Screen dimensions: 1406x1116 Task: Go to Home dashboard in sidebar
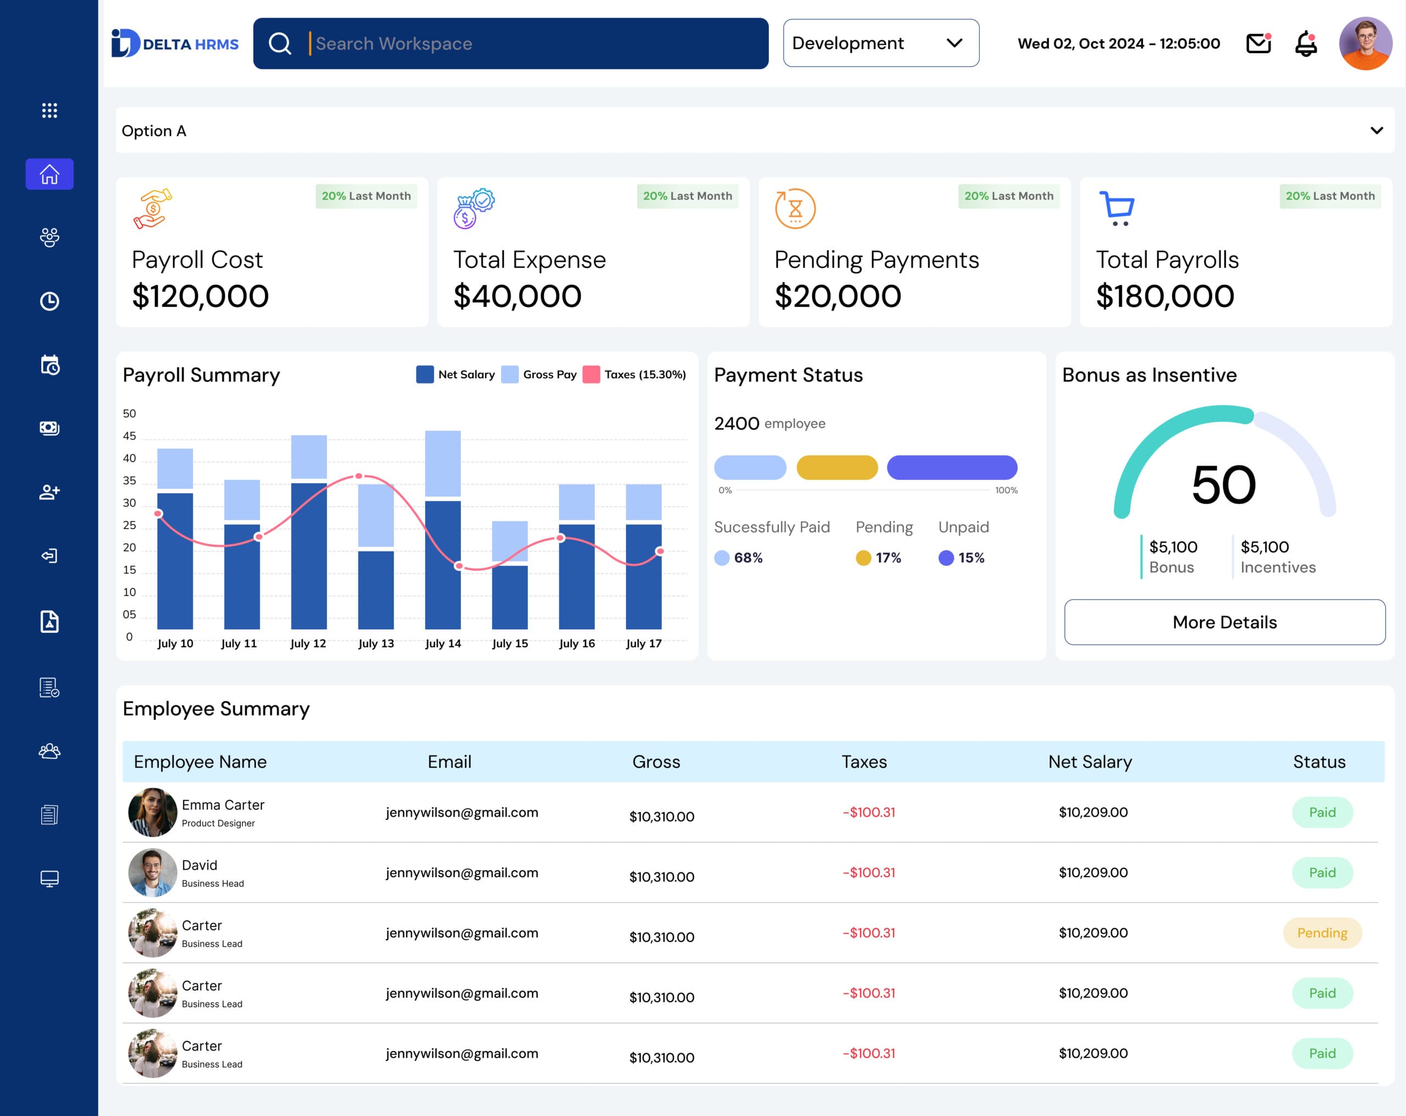tap(49, 174)
